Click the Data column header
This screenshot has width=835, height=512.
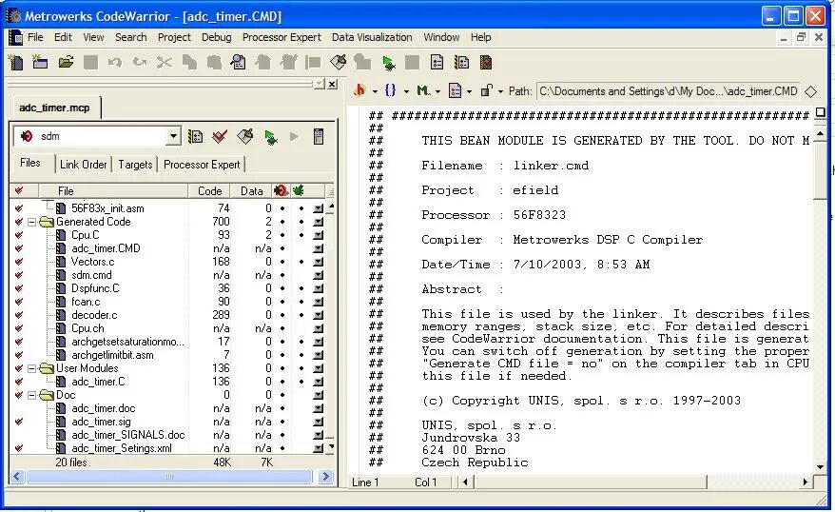tap(251, 190)
